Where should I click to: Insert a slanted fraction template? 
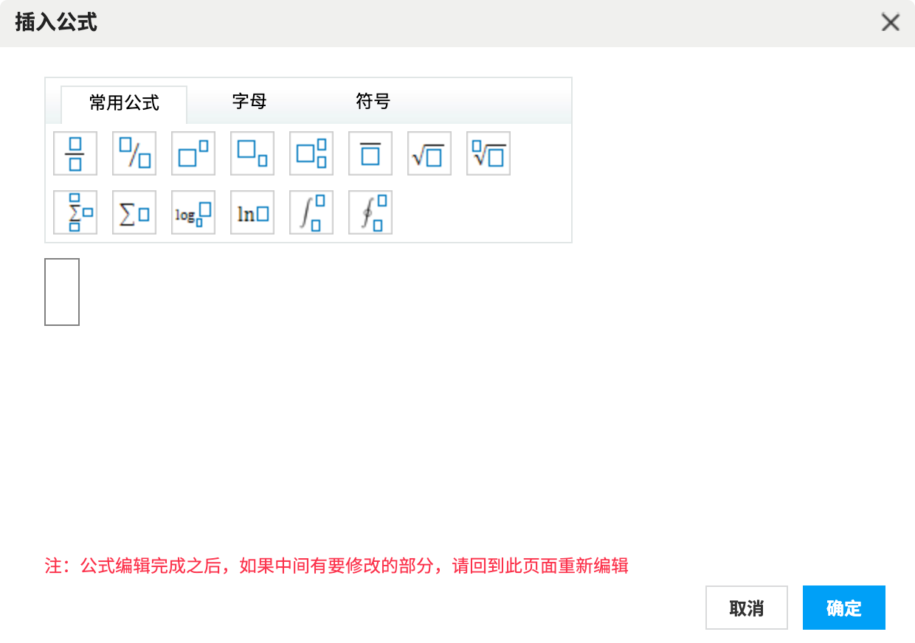coord(134,153)
